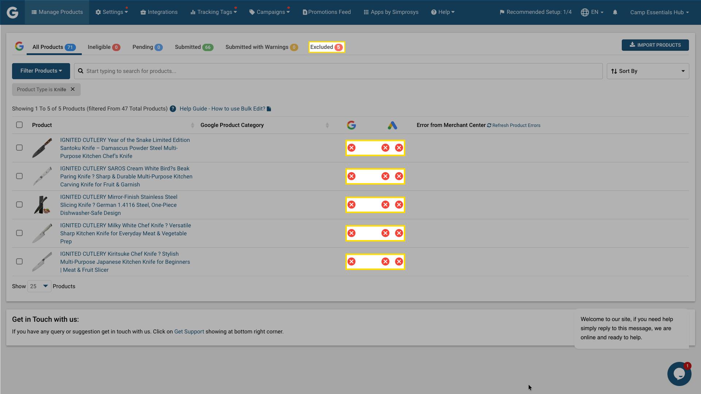Change the Show Products count from 25
Image resolution: width=701 pixels, height=394 pixels.
39,286
